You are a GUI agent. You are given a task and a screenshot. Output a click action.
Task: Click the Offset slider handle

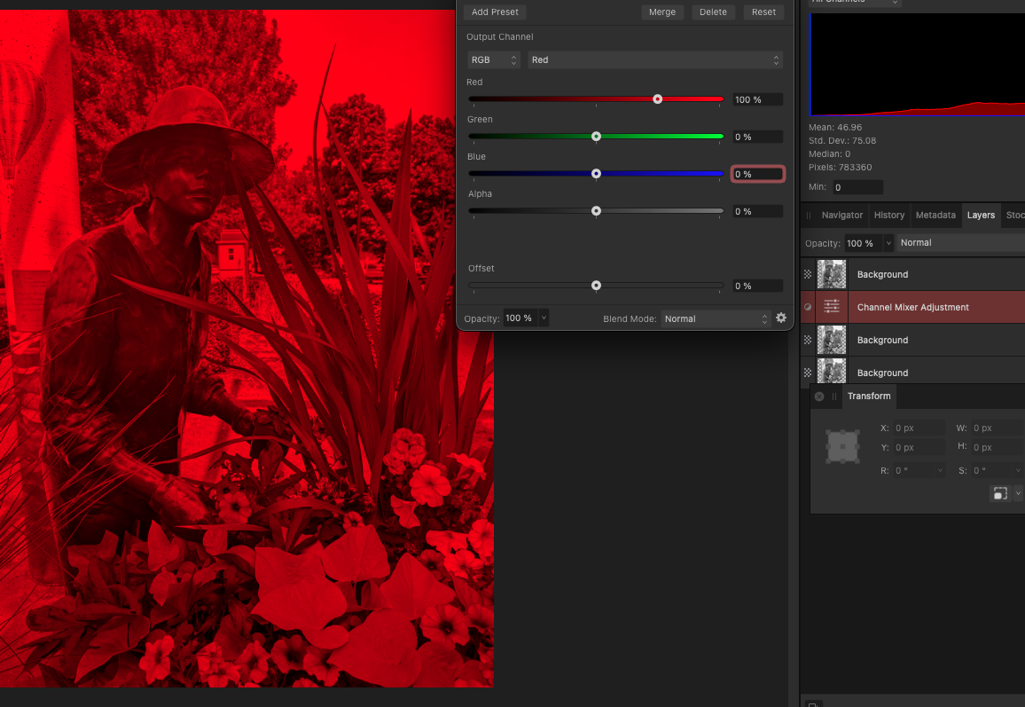(596, 285)
